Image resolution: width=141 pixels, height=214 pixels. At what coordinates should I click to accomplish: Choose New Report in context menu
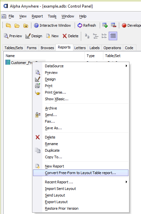(81, 167)
